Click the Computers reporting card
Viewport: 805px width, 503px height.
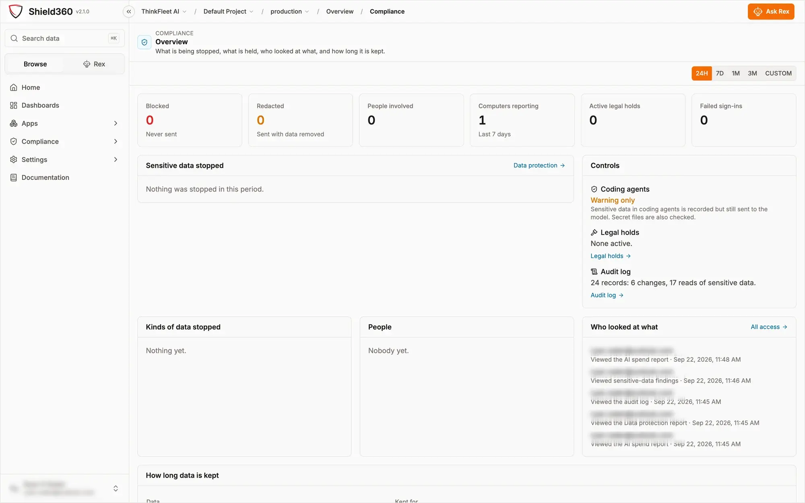(x=522, y=120)
